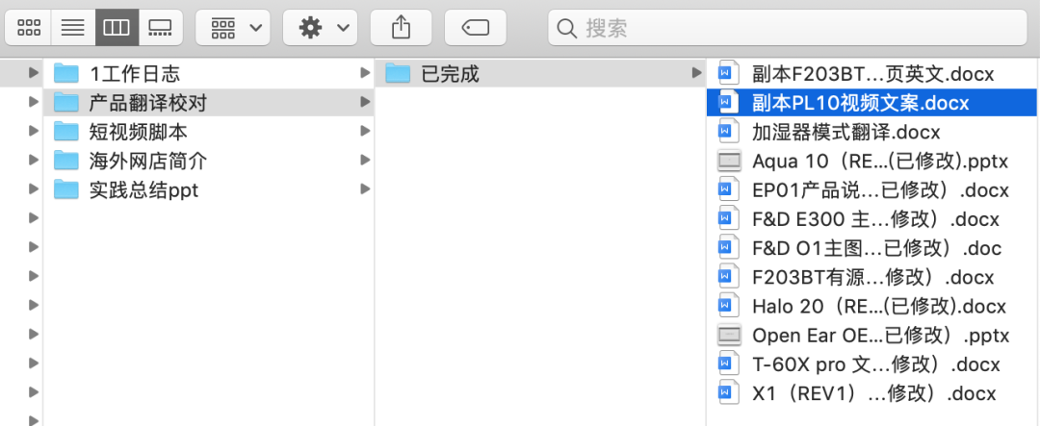This screenshot has height=426, width=1040.
Task: Click document icon of T-60X pro file
Action: tap(728, 364)
